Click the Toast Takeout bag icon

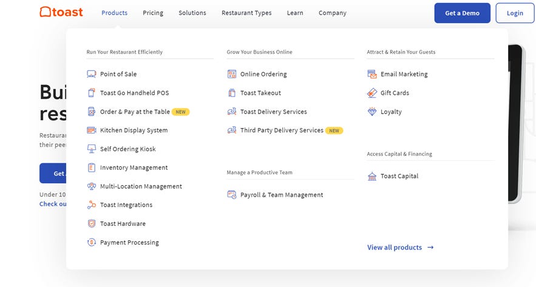tap(232, 93)
